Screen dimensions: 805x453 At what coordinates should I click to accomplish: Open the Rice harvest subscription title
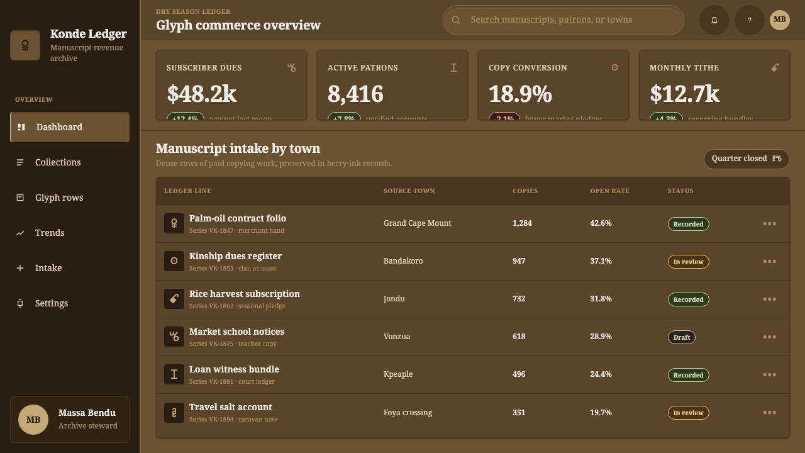click(245, 294)
